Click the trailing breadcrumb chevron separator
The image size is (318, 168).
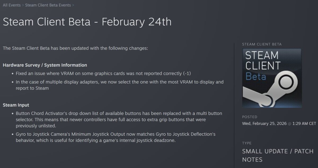(x=73, y=5)
